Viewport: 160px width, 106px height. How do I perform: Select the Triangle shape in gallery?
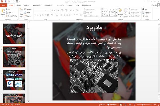[x=102, y=12]
